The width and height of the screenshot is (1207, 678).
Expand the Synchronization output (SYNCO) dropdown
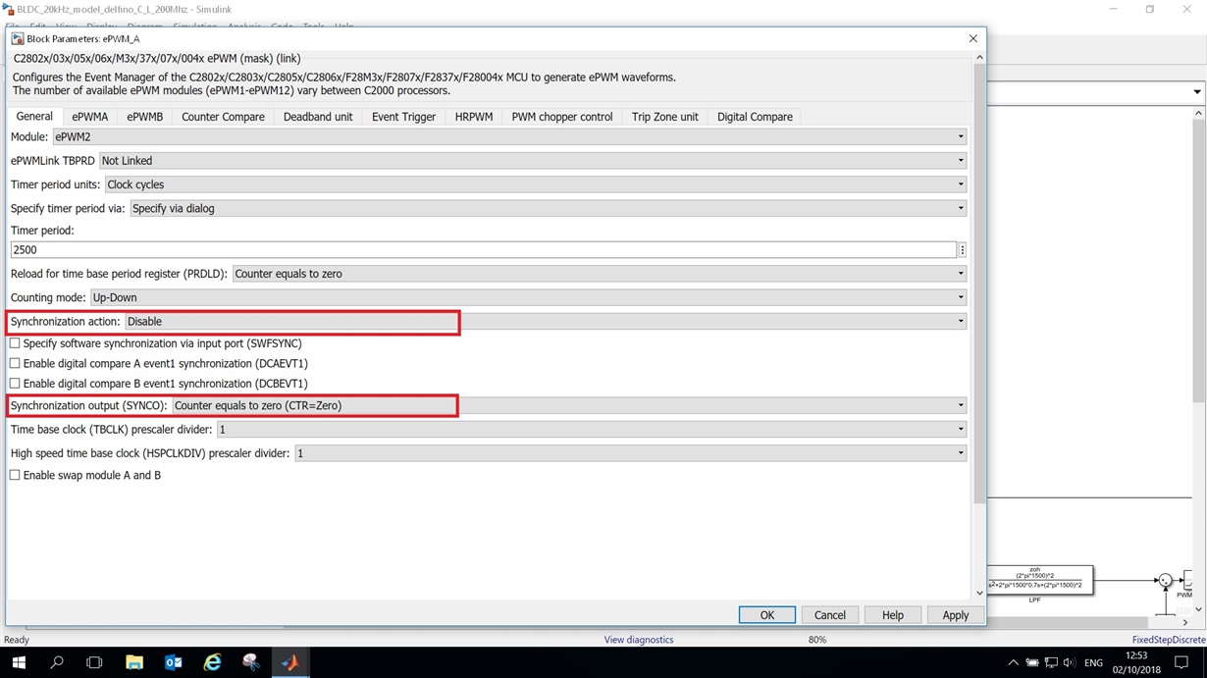[x=960, y=405]
